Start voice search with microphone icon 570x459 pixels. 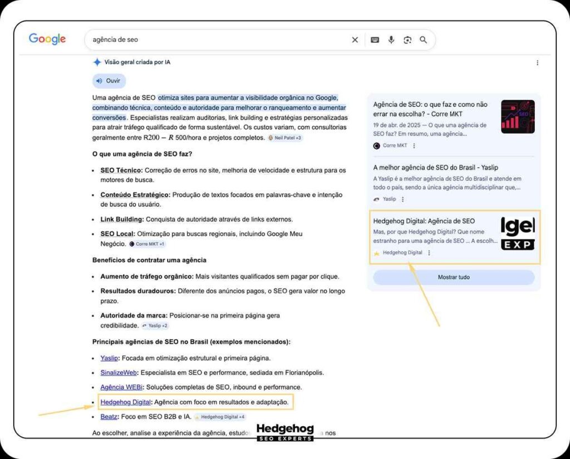[391, 40]
